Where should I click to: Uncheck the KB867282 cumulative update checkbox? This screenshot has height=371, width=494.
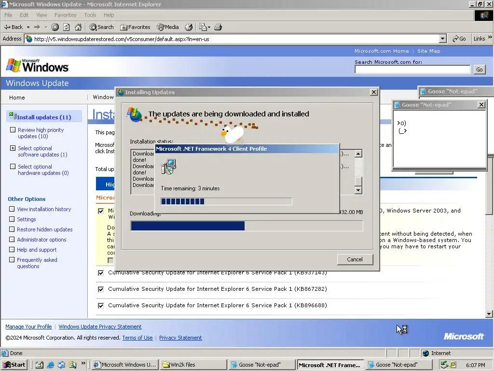pos(101,289)
